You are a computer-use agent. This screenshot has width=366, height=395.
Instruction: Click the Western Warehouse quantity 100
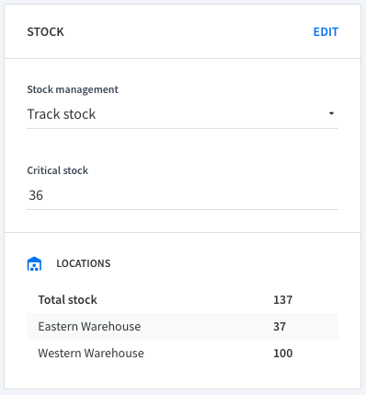[x=282, y=354]
